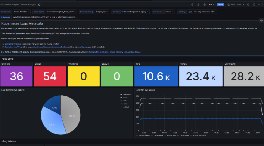Open the LabelValue windows-resource-intensive-app3 dropdown
The image size is (264, 146).
pyautogui.click(x=46, y=17)
